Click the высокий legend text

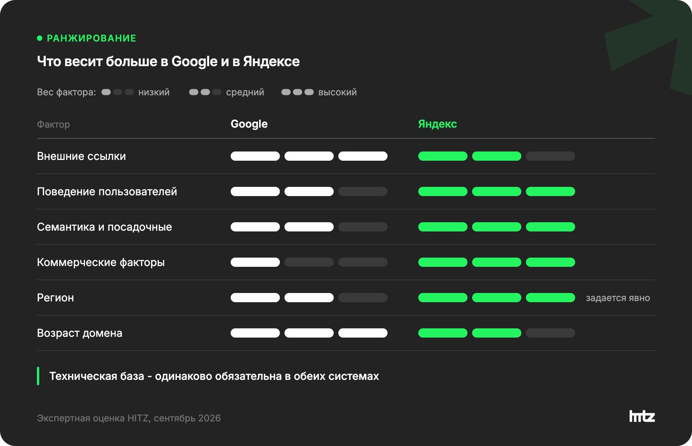[x=338, y=92]
